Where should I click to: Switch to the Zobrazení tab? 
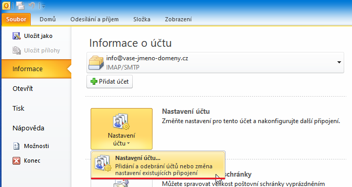click(x=178, y=20)
